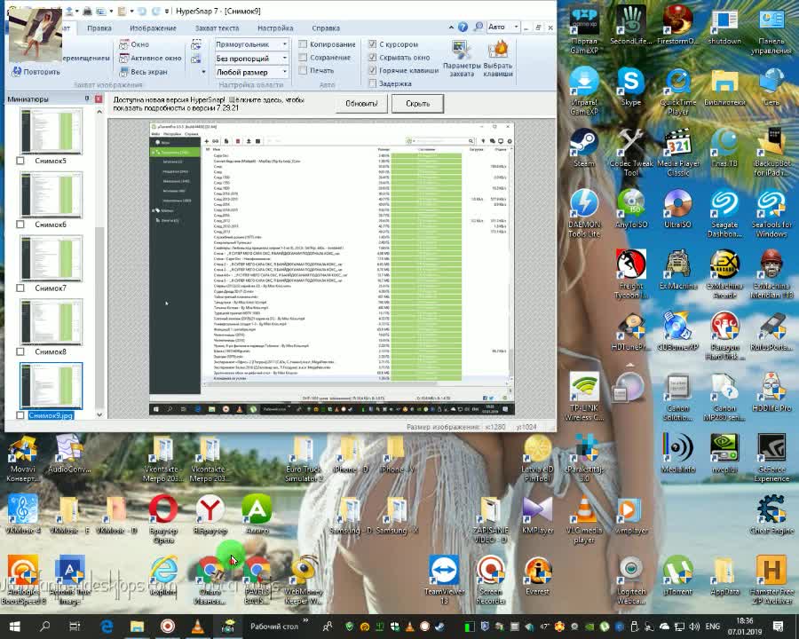
Task: Open DAEMON Tools Lite shortcut
Action: pos(584,207)
